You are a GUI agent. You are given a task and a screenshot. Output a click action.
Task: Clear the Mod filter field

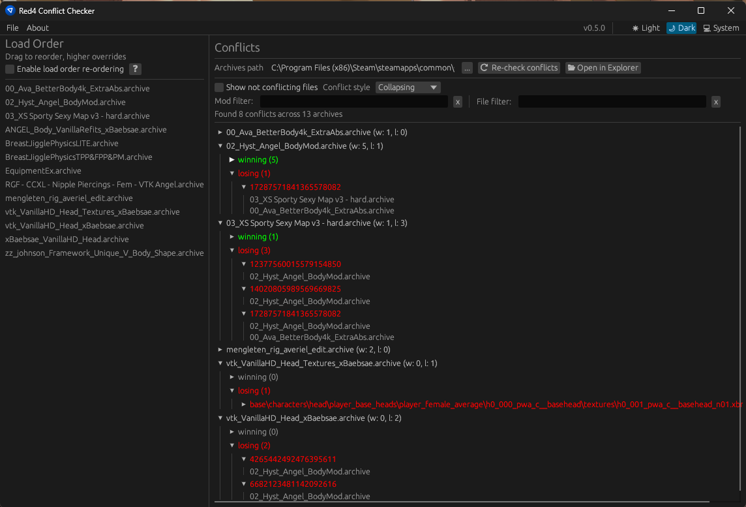pos(458,102)
